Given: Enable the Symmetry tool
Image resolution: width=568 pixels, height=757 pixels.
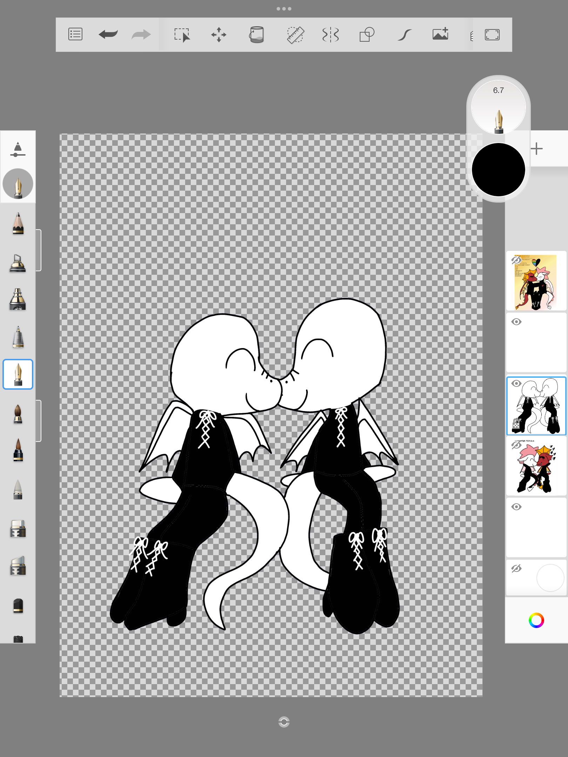Looking at the screenshot, I should tap(330, 35).
